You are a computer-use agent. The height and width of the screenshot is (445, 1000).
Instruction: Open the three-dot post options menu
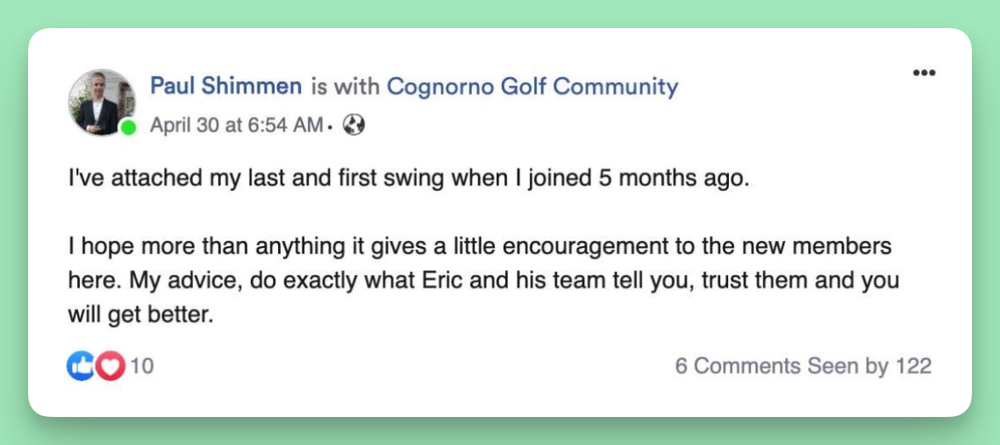(x=924, y=73)
